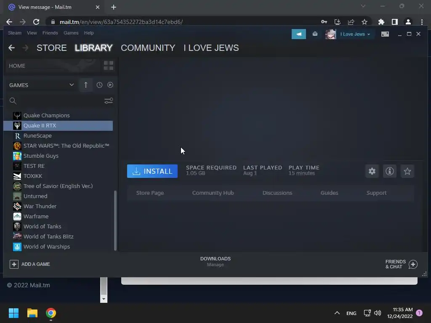Screen dimensions: 431x323
Task: Select World of Tanks Blitz
Action: 58,236
